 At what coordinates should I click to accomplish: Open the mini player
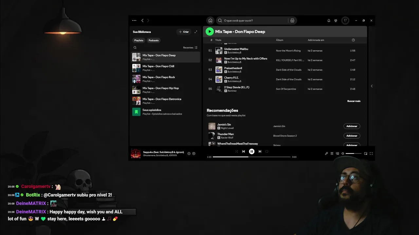[366, 153]
